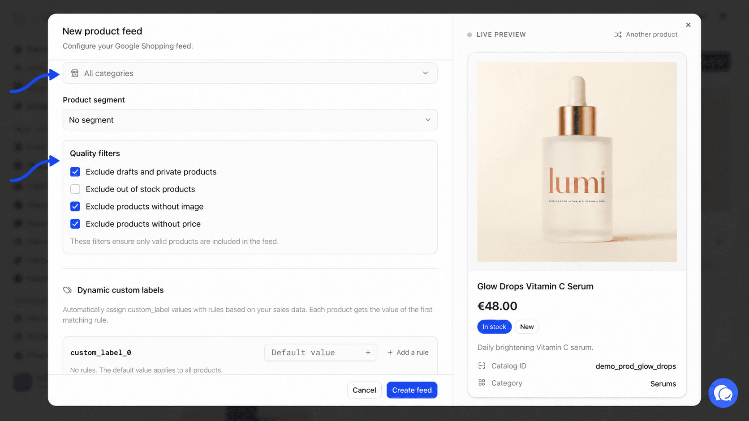The height and width of the screenshot is (421, 749).
Task: Click the Glow Drops Vitamin C Serum title
Action: click(535, 286)
